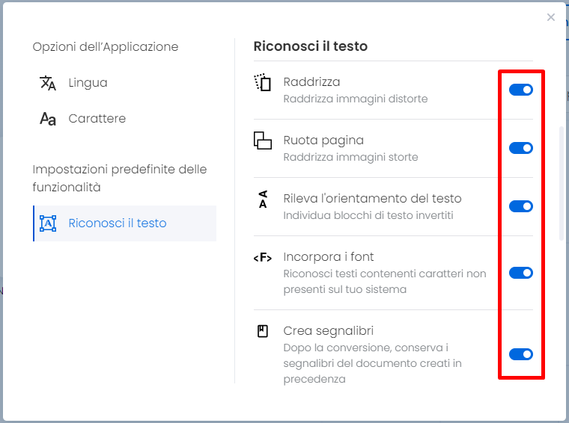The width and height of the screenshot is (569, 423).
Task: Click the Raddrizza option label
Action: click(311, 82)
